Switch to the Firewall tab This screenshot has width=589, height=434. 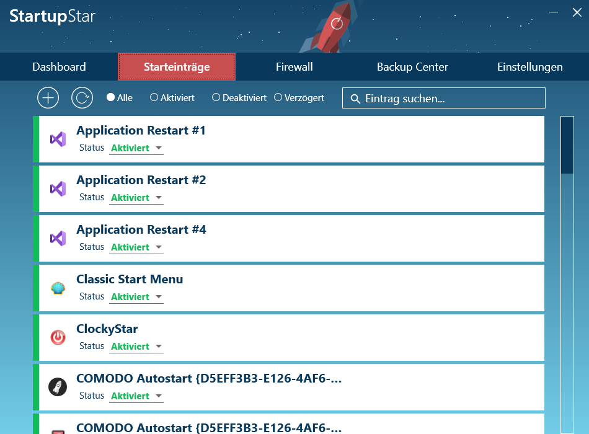(x=294, y=67)
